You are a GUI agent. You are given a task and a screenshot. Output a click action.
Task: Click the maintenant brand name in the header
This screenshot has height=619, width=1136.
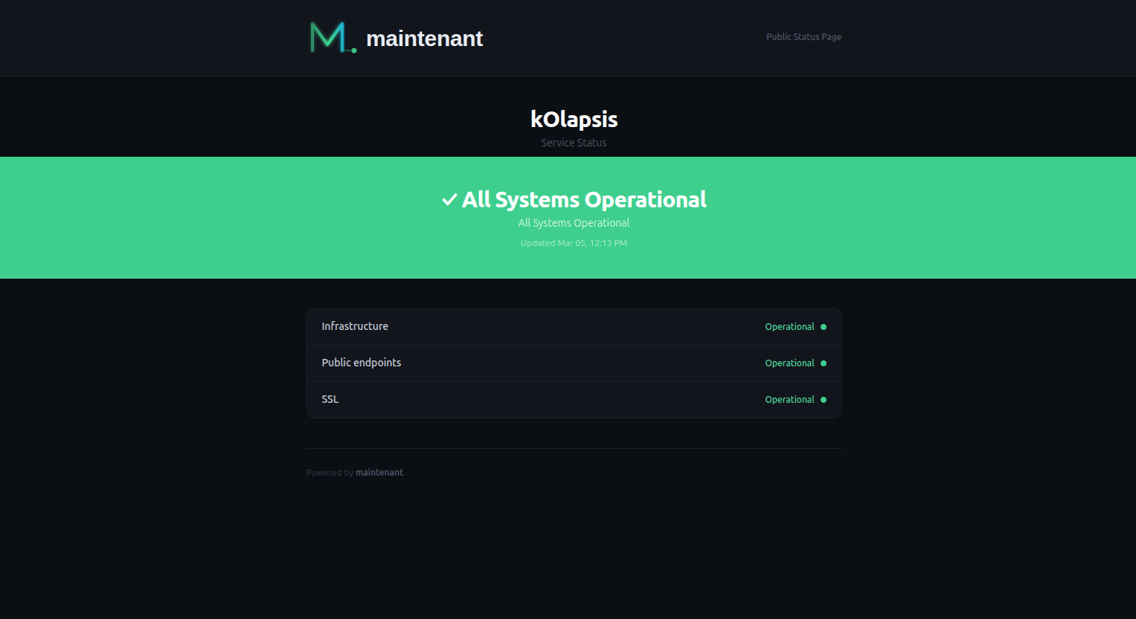(x=424, y=39)
